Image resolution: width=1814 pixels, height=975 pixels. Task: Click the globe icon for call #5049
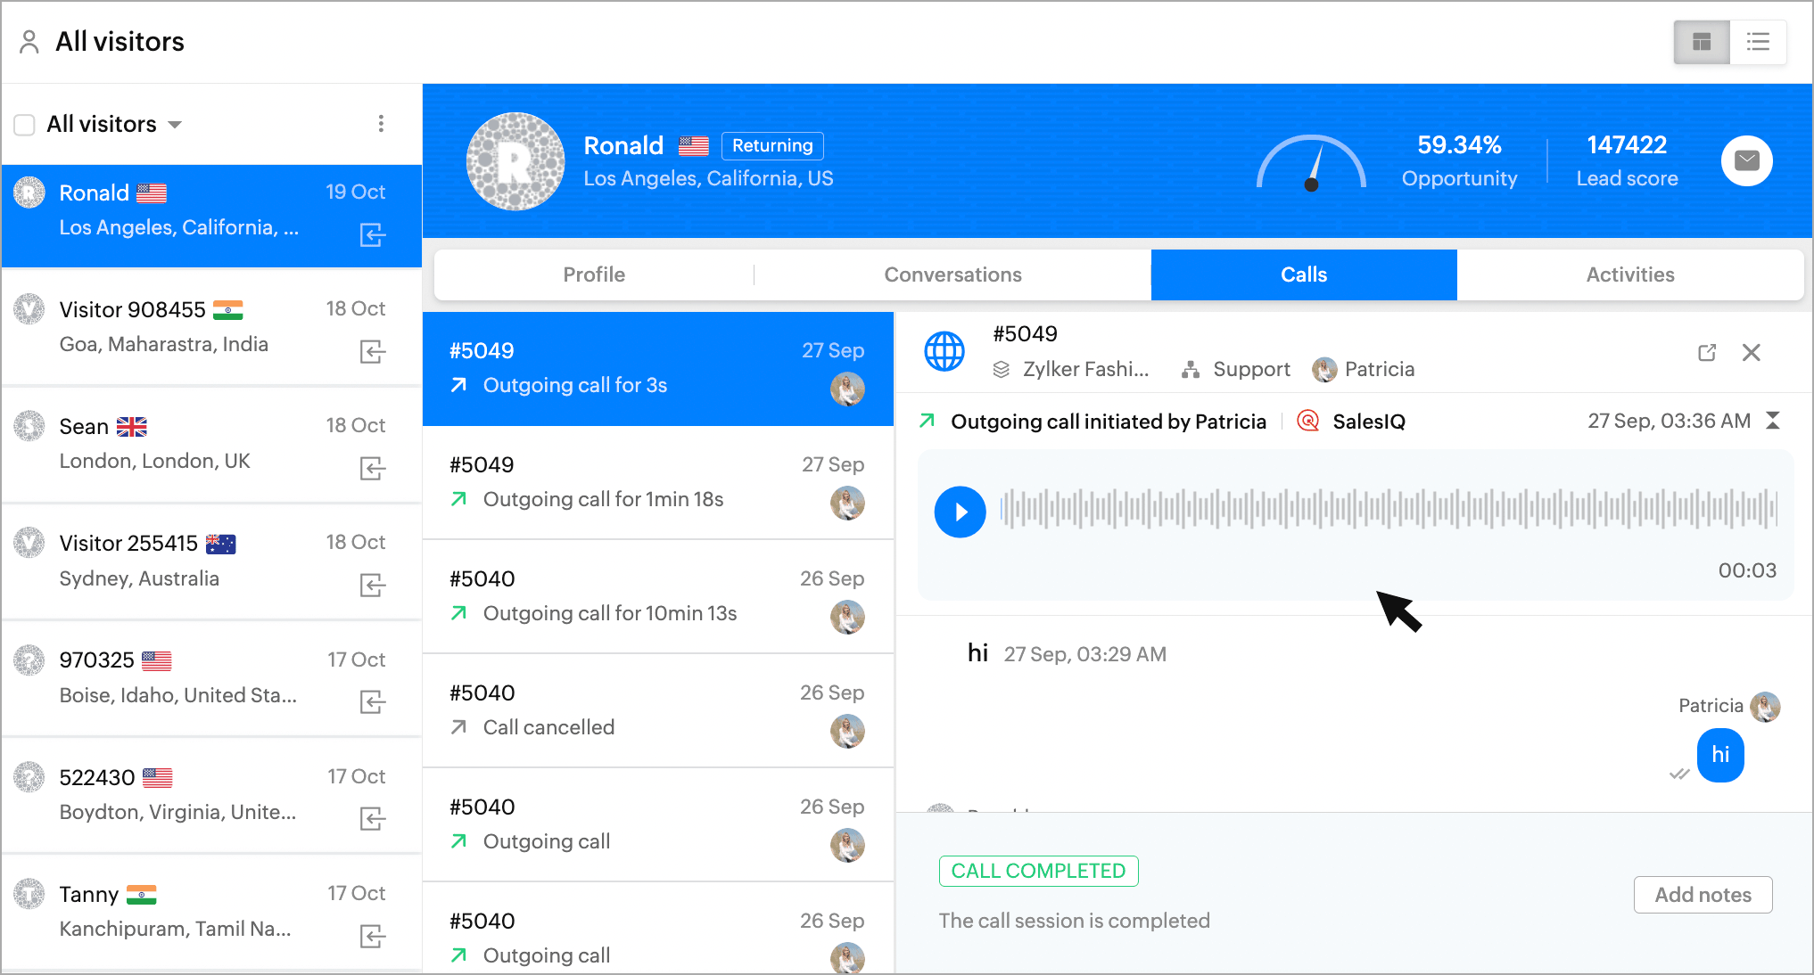944,351
